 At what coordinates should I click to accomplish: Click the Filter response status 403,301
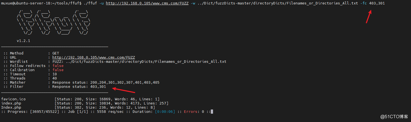pyautogui.click(x=79, y=86)
